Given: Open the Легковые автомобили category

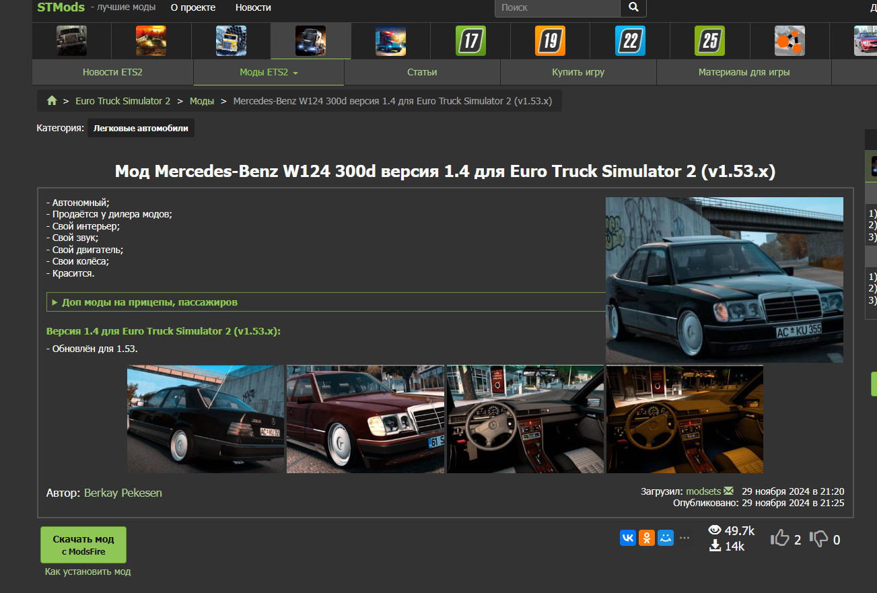Looking at the screenshot, I should [141, 128].
